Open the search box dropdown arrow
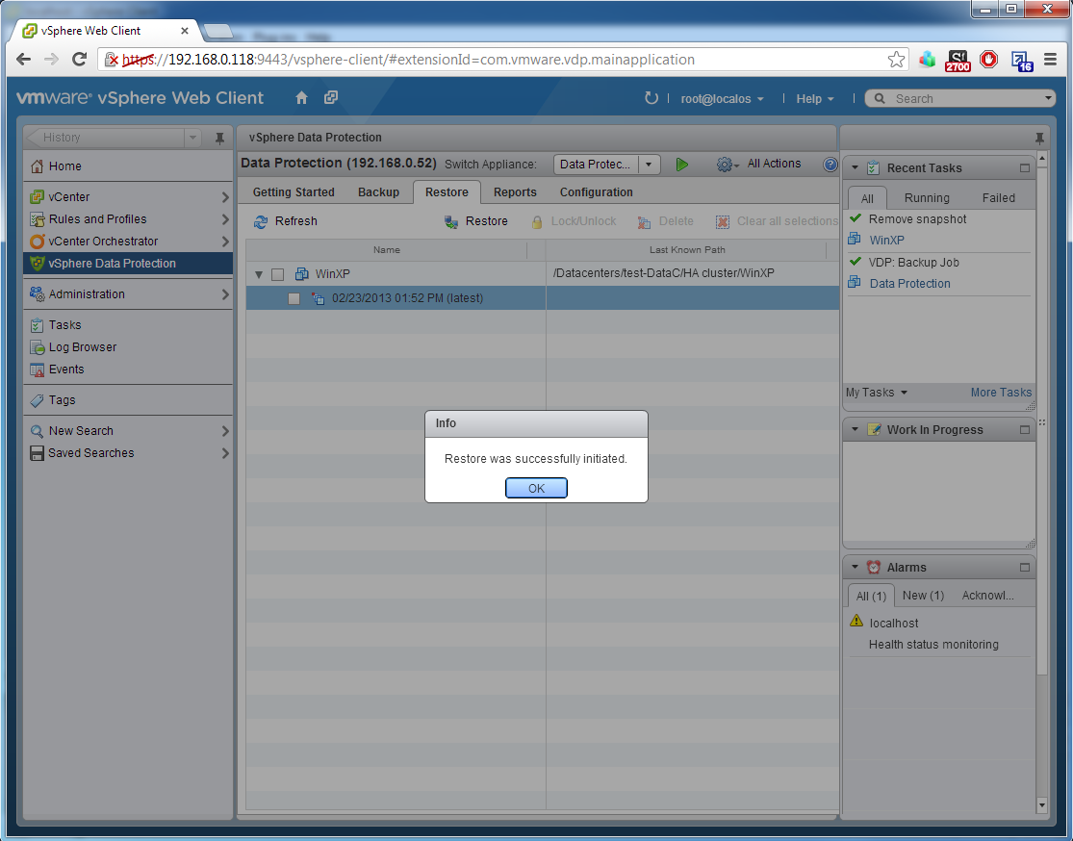 click(1048, 98)
